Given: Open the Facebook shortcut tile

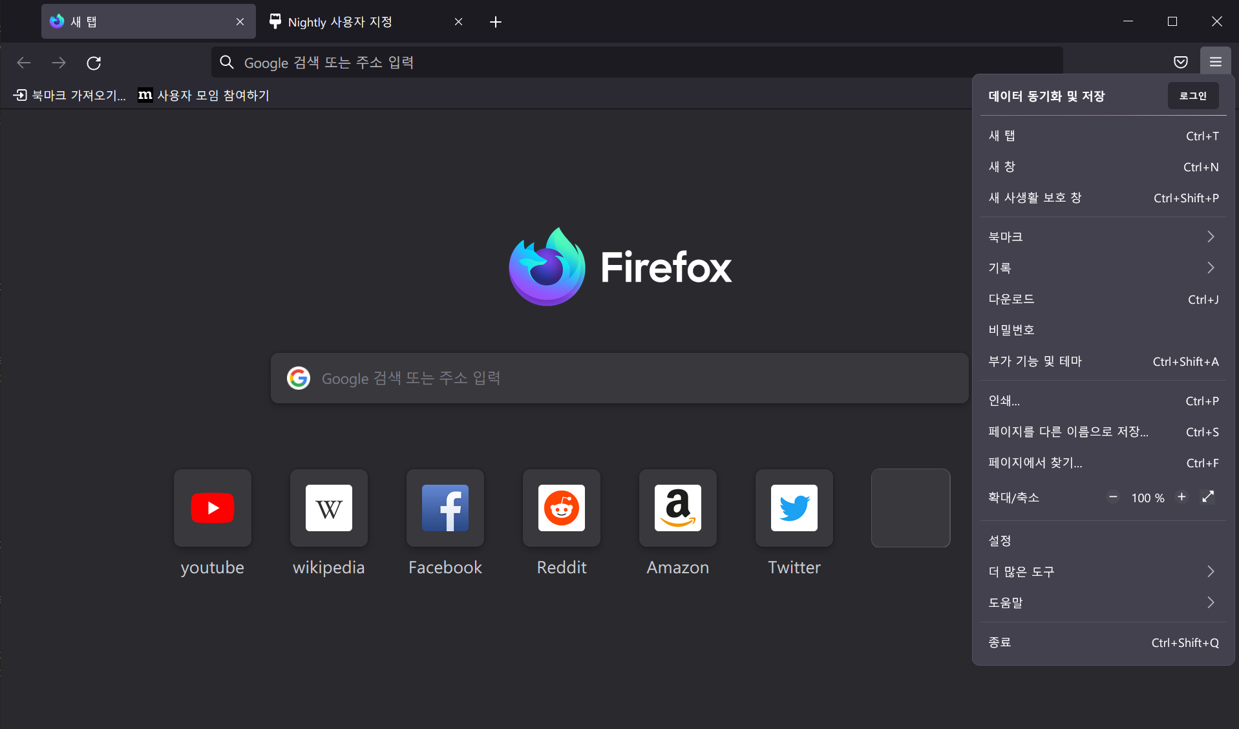Looking at the screenshot, I should point(445,508).
